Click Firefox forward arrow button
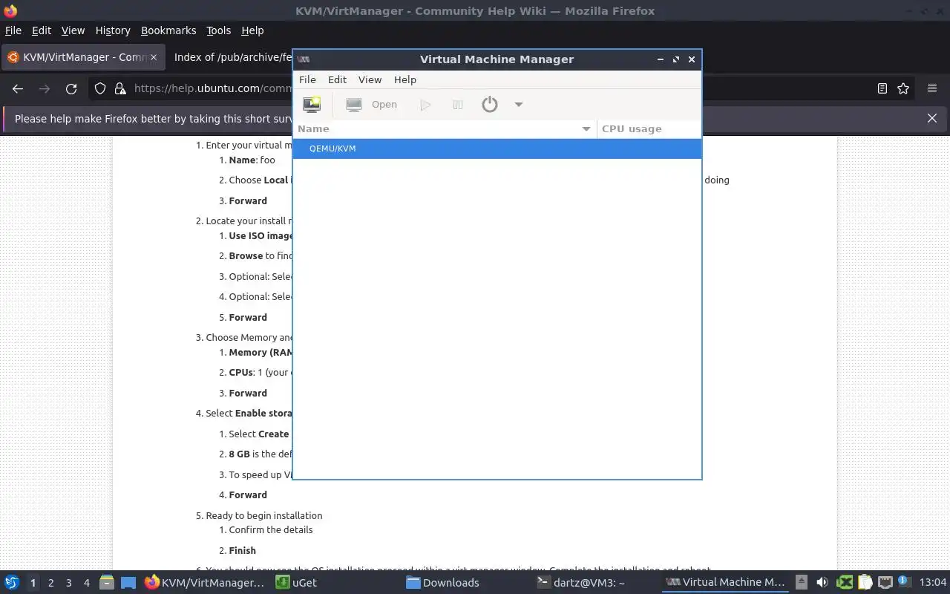Image resolution: width=950 pixels, height=594 pixels. click(x=45, y=88)
